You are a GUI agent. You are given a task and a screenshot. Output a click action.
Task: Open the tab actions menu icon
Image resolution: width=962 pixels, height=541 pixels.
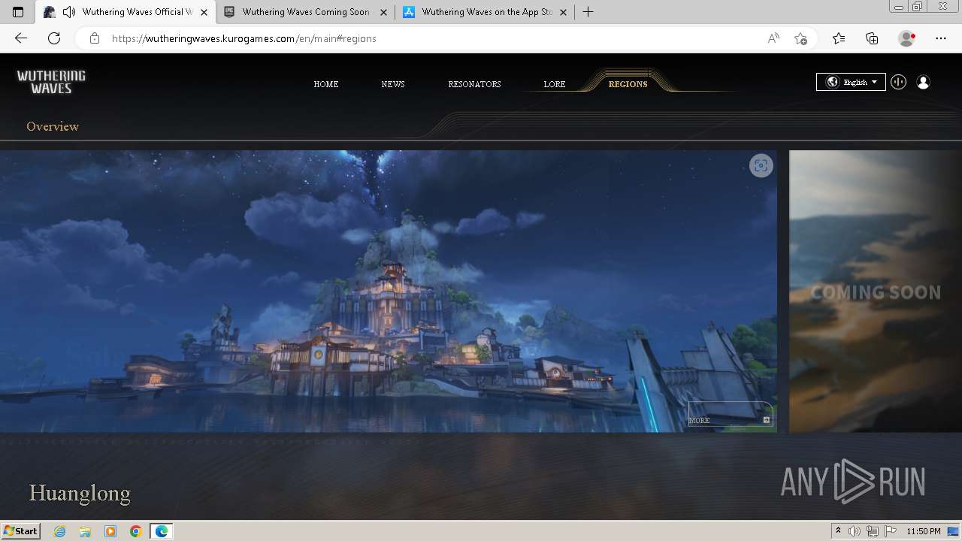tap(18, 12)
